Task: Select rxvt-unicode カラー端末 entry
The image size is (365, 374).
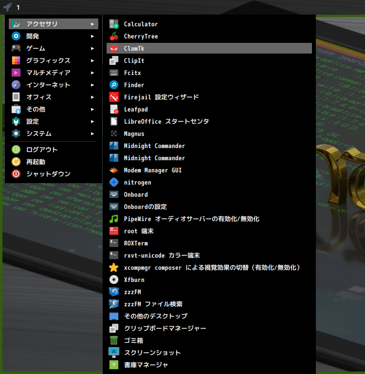Action: (x=209, y=255)
